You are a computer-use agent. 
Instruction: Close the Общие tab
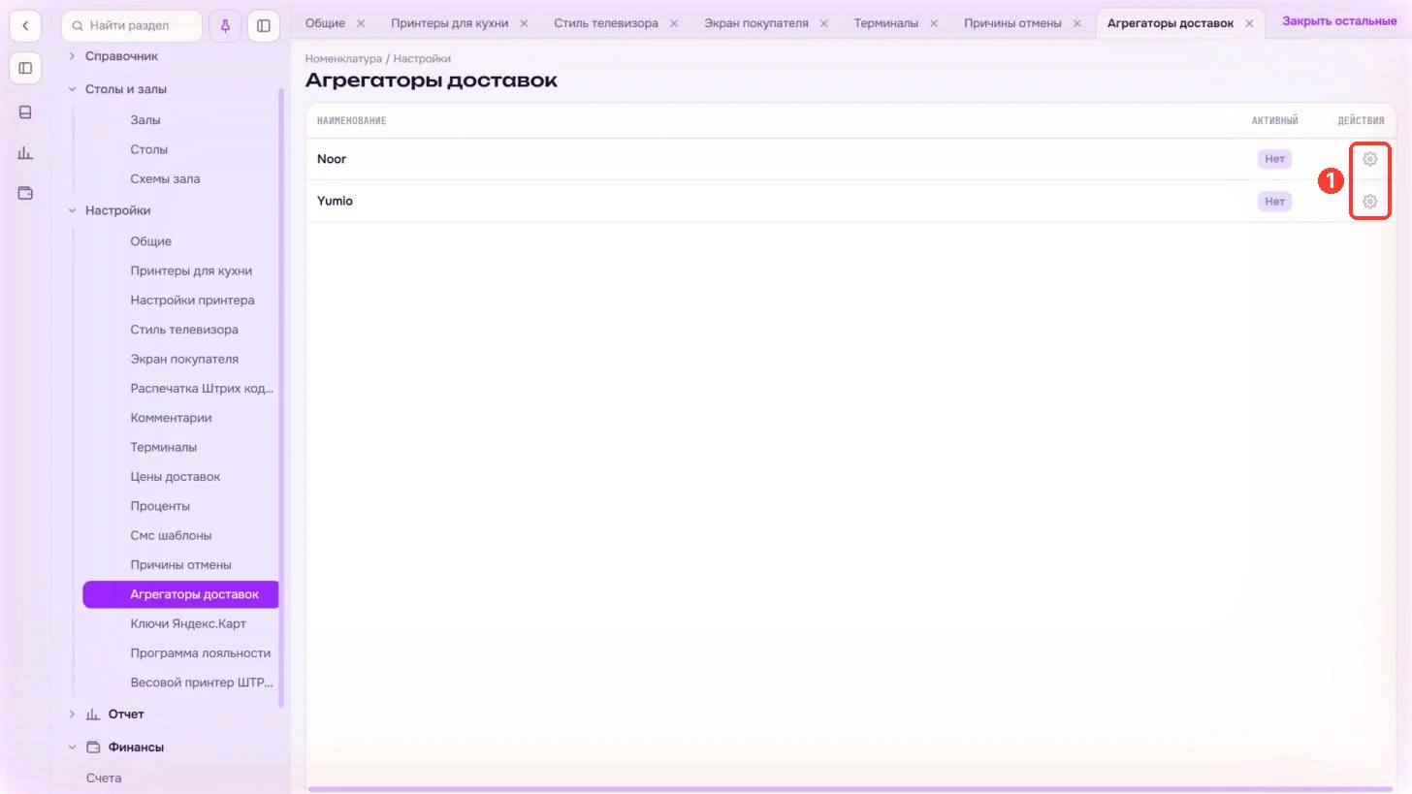[361, 23]
